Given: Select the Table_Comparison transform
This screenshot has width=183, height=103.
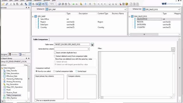Looking at the screenshot, I should [x=13, y=95].
